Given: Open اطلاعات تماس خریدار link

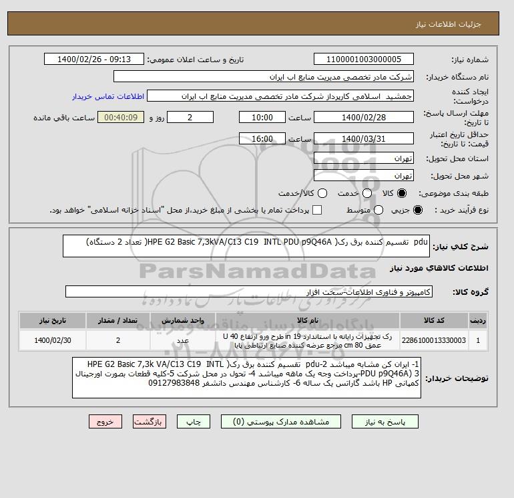Looking at the screenshot, I should 108,96.
